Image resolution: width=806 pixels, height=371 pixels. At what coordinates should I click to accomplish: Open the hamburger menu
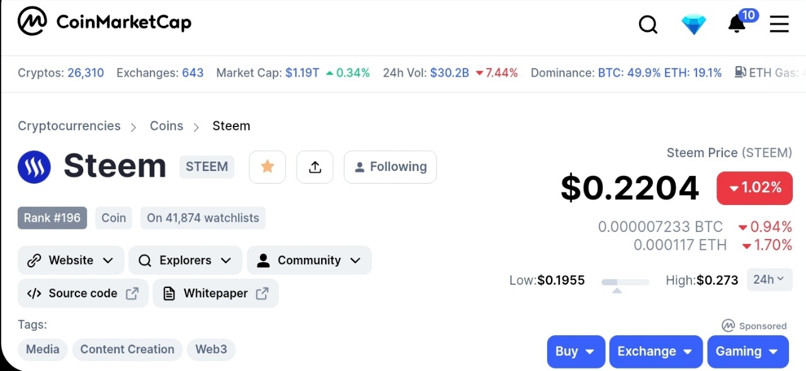click(x=779, y=25)
